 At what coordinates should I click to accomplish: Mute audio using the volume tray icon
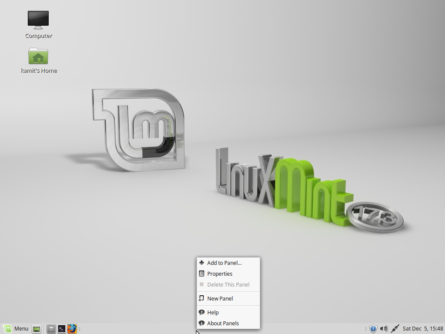click(x=384, y=329)
